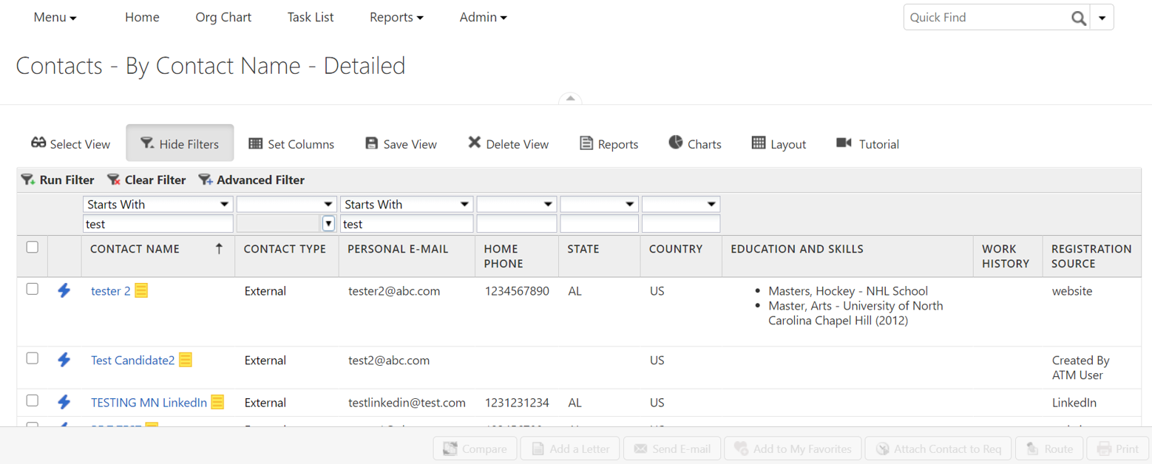Click the tester2@abc.com email cell

tap(394, 291)
